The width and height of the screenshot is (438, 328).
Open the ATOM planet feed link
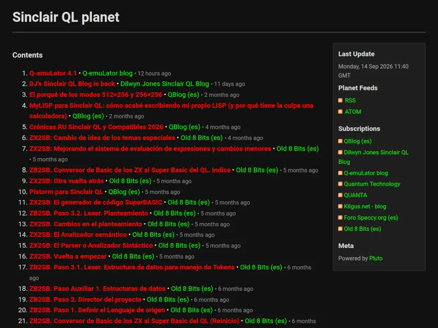click(353, 111)
